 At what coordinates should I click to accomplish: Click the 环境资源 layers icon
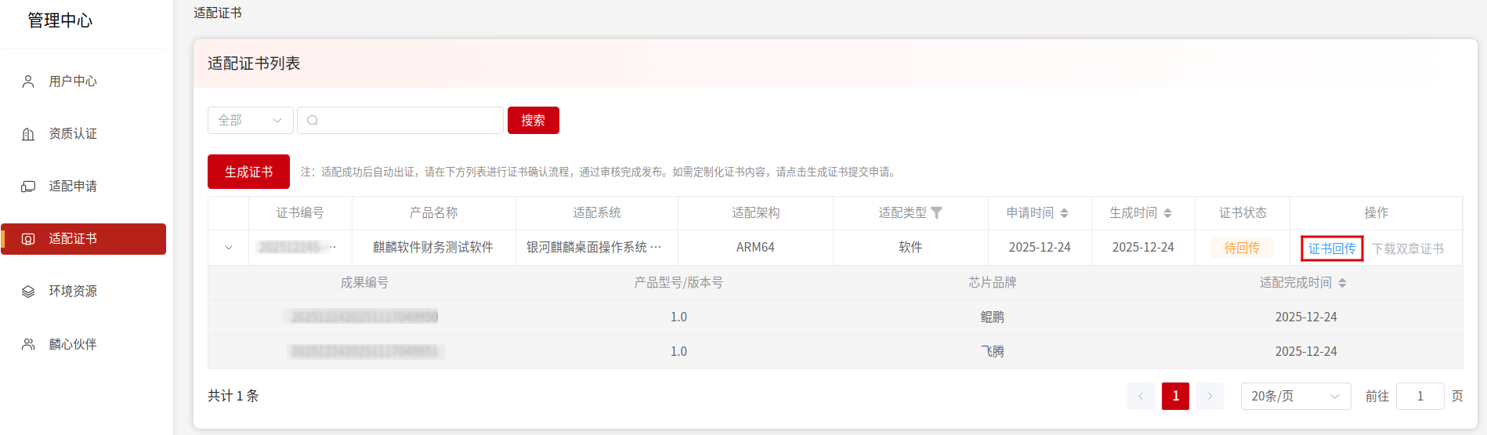[x=28, y=292]
